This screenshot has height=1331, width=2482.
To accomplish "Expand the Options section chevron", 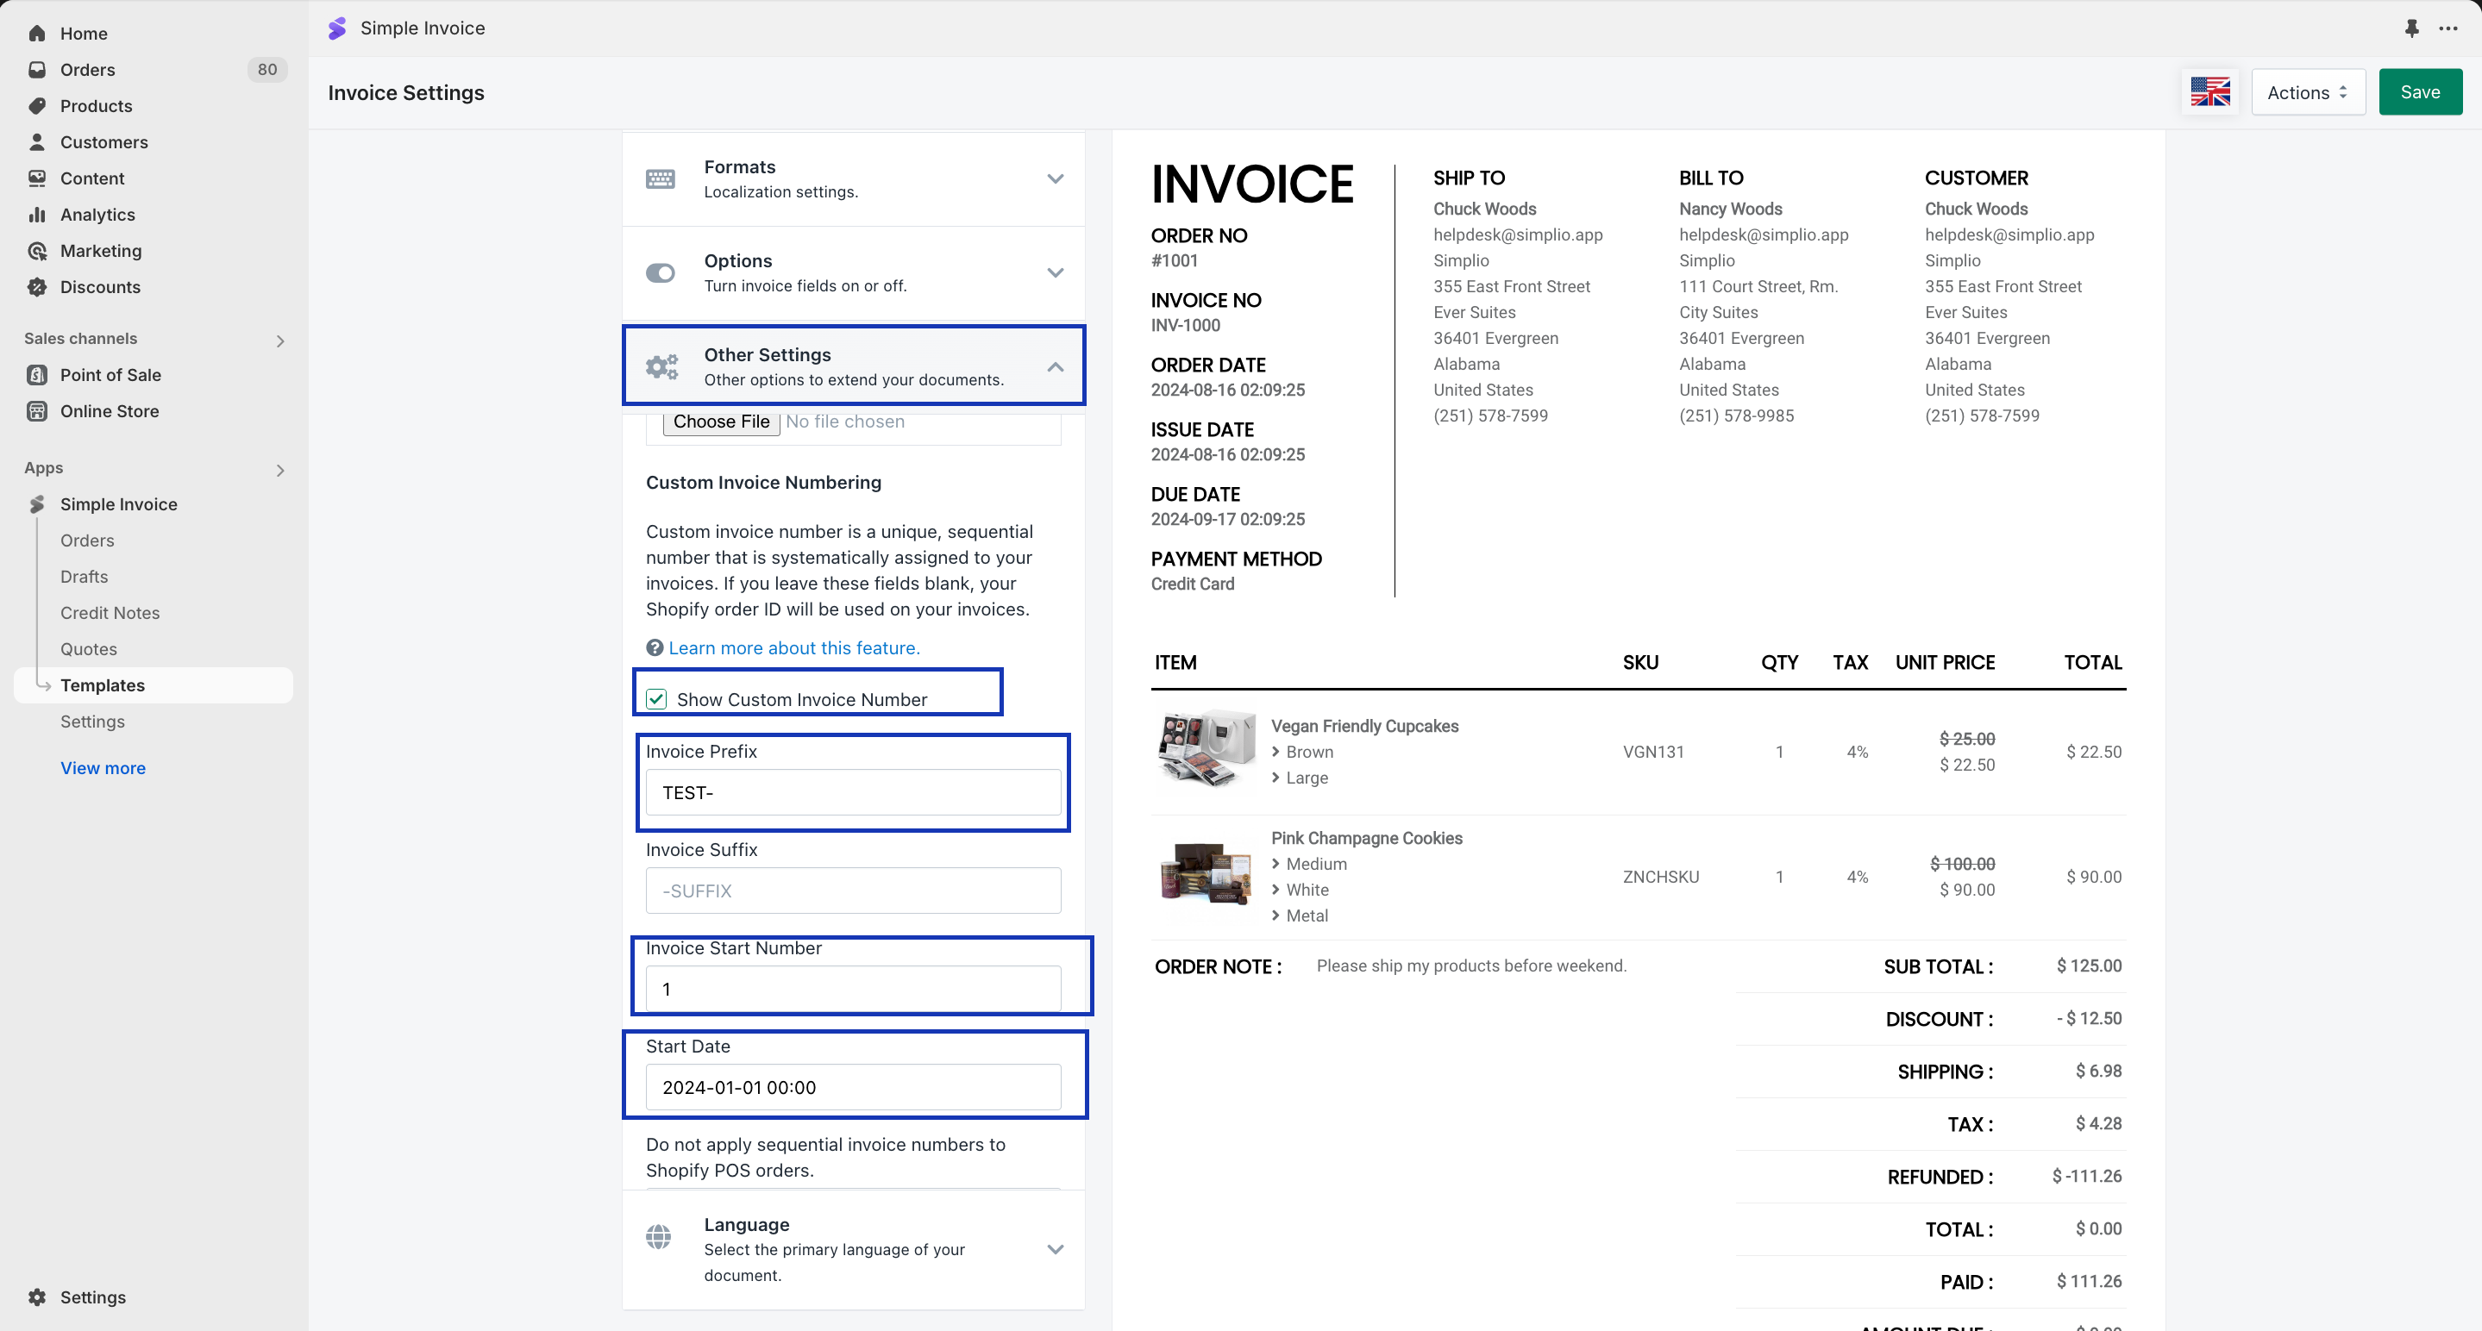I will coord(1055,272).
